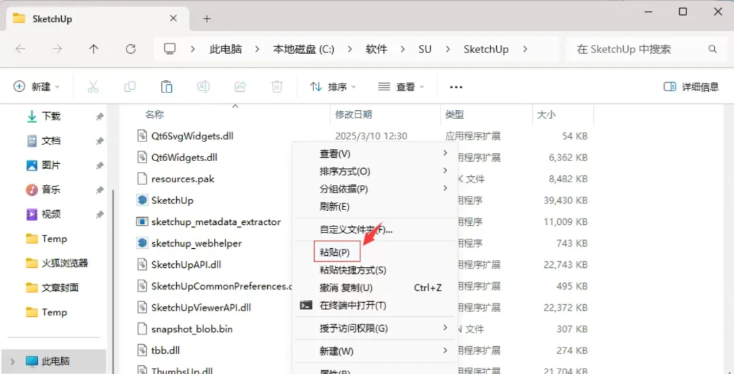
Task: Close the SketchUp tab
Action: tap(173, 18)
